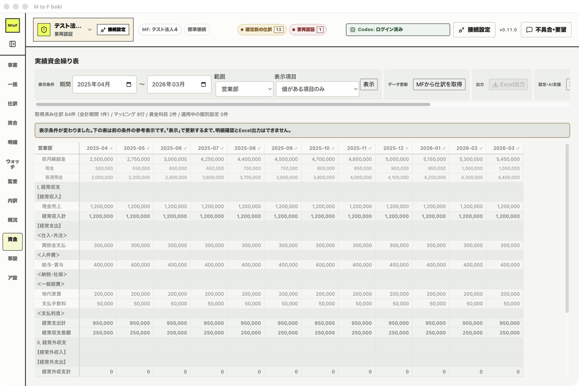The image size is (579, 386).
Task: Select the 現金売上 row label
Action: coord(51,207)
